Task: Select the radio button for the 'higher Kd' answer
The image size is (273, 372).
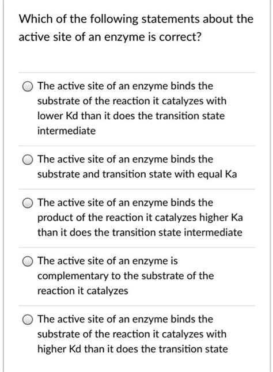Action: pos(28,320)
